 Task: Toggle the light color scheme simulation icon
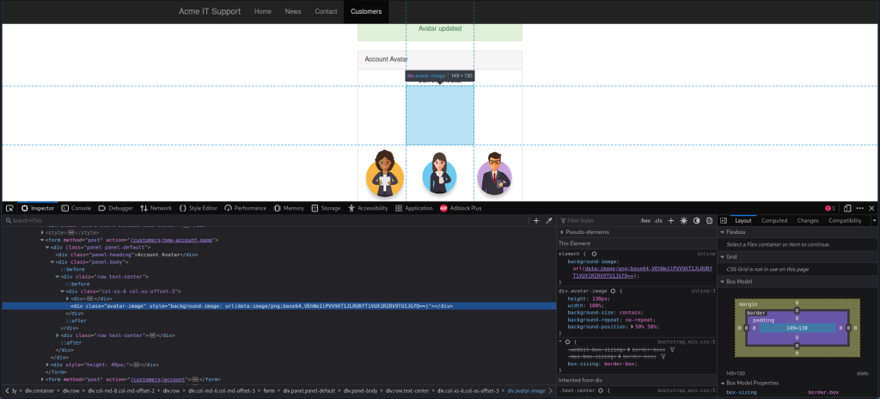(x=684, y=221)
